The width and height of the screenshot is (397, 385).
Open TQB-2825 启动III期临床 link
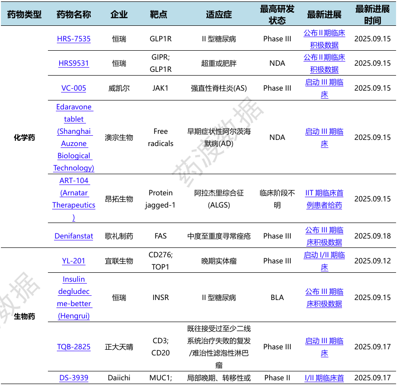click(324, 347)
